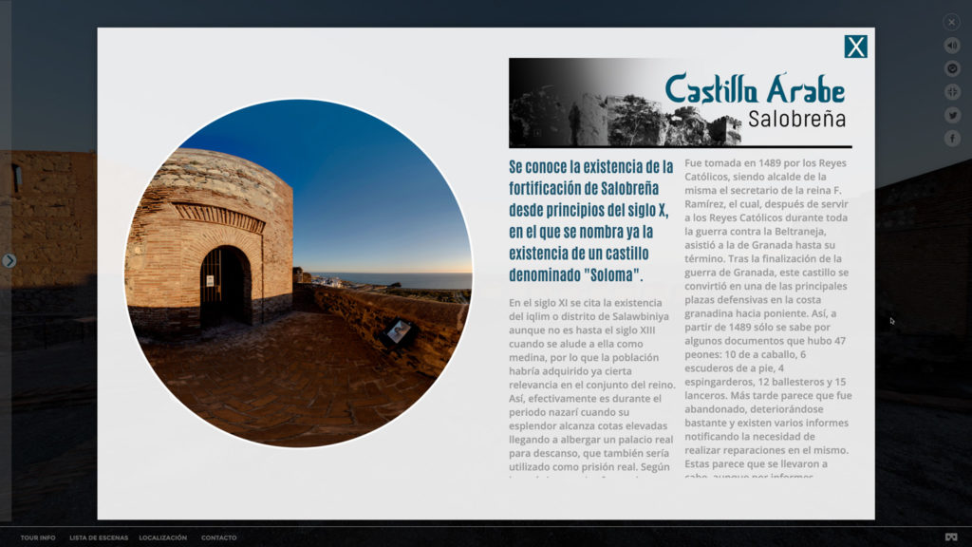Toggle the tour audio speaker icon

tap(952, 46)
